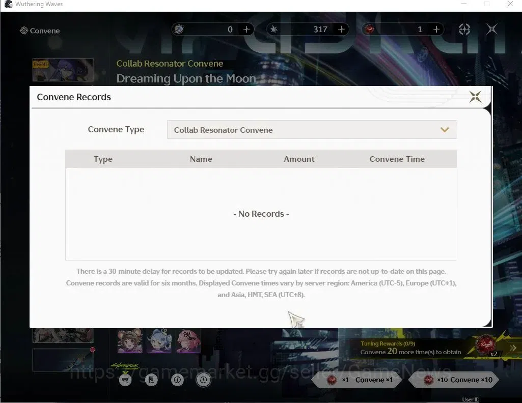Open the Convene Type dropdown
Screen dimensions: 522x403
312,130
